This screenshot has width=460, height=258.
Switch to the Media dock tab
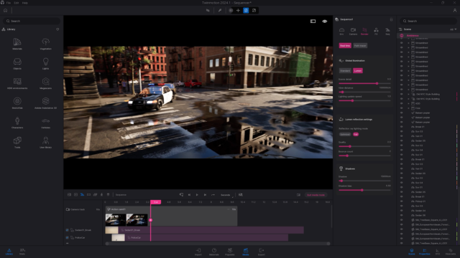point(246,252)
